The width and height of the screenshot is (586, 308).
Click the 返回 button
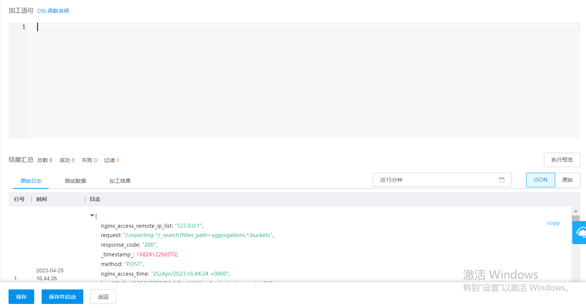[x=103, y=297]
